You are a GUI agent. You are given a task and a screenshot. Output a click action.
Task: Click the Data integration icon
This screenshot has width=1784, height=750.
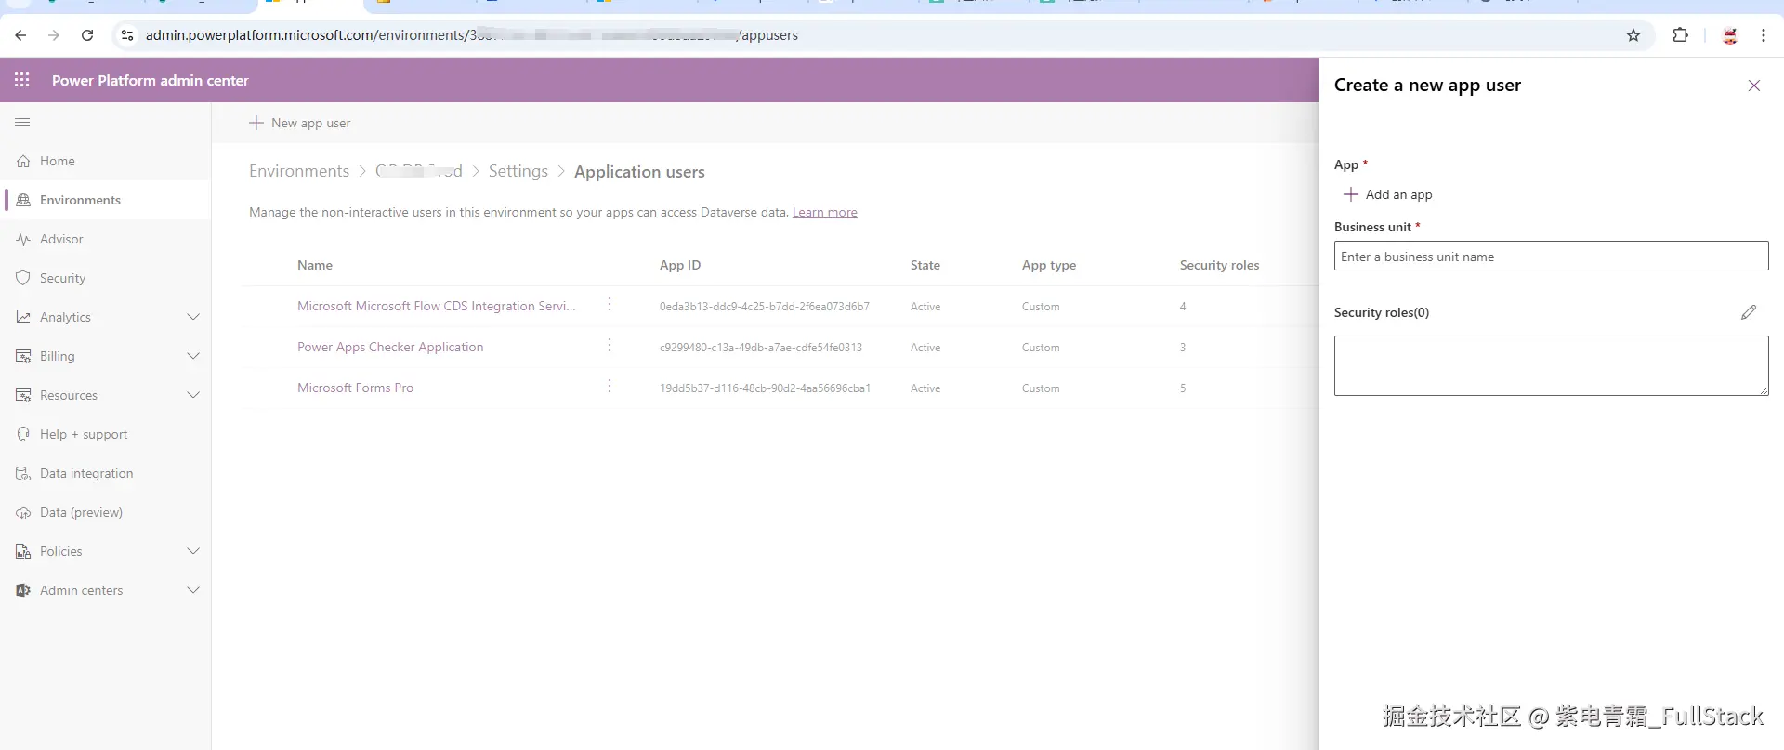[x=23, y=473]
